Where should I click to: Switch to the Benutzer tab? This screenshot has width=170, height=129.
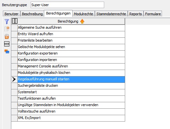tap(12, 14)
